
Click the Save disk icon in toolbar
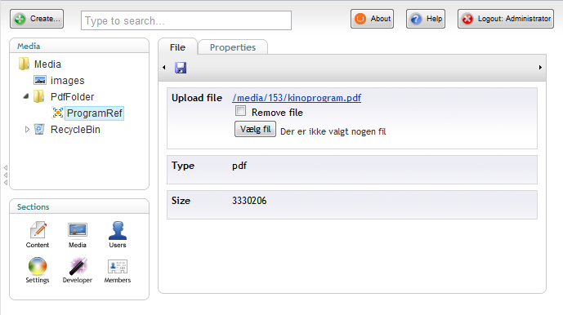click(x=181, y=68)
